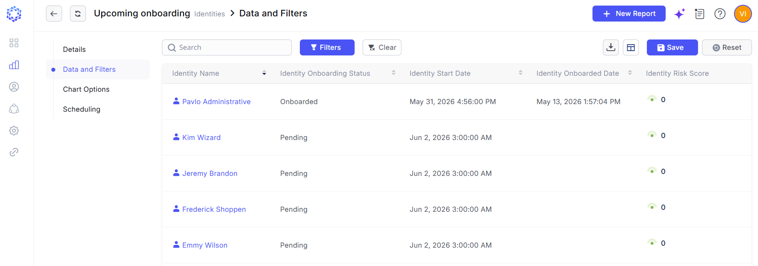Click the May 13, 2026 1:57:04 PM cell
This screenshot has height=266, width=758.
tap(578, 102)
